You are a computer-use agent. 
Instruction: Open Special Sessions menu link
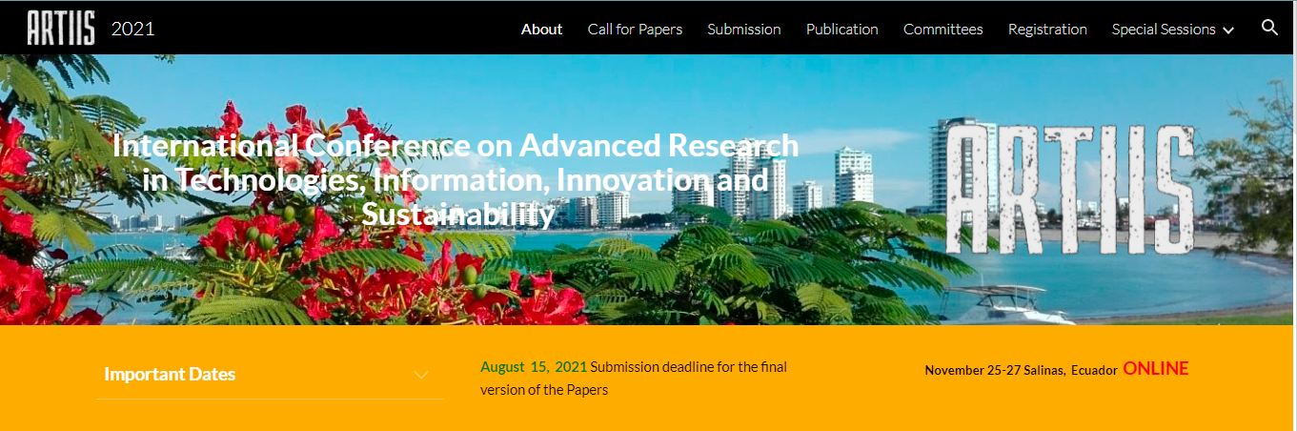pyautogui.click(x=1164, y=30)
